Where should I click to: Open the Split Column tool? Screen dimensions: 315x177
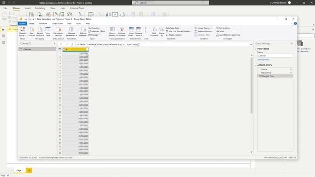154,31
